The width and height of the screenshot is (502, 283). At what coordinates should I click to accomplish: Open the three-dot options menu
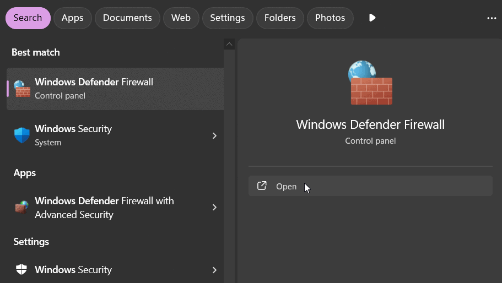pyautogui.click(x=492, y=18)
